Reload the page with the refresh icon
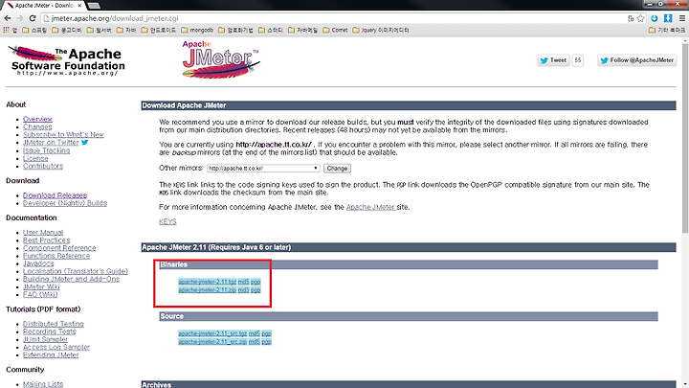Screen dimensions: 689x388 coord(33,18)
